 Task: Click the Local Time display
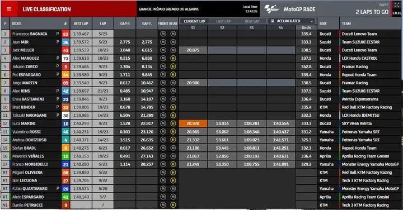pyautogui.click(x=250, y=9)
